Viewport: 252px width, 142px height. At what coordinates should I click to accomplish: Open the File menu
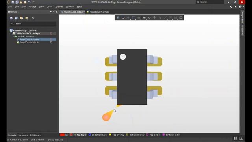(10, 7)
